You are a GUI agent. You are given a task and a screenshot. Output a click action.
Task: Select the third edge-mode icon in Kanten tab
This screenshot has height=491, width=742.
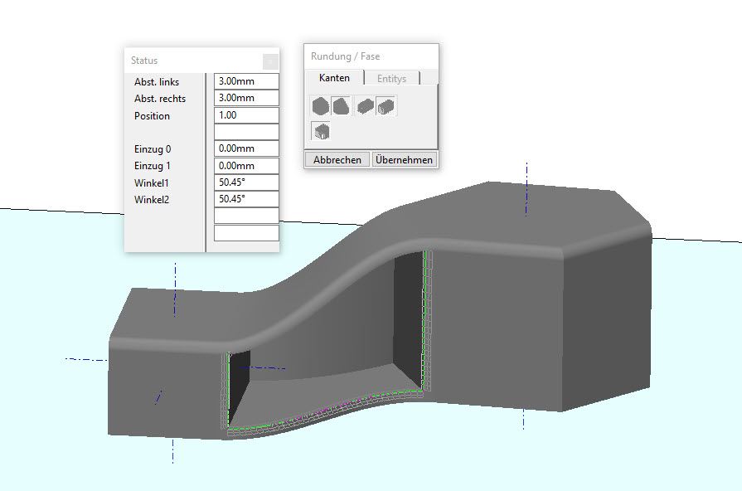pyautogui.click(x=365, y=106)
